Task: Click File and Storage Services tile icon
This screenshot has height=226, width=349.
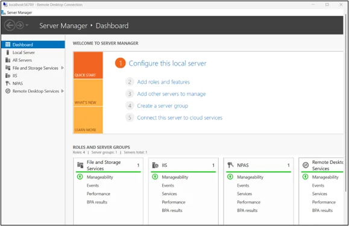Action: (x=80, y=165)
